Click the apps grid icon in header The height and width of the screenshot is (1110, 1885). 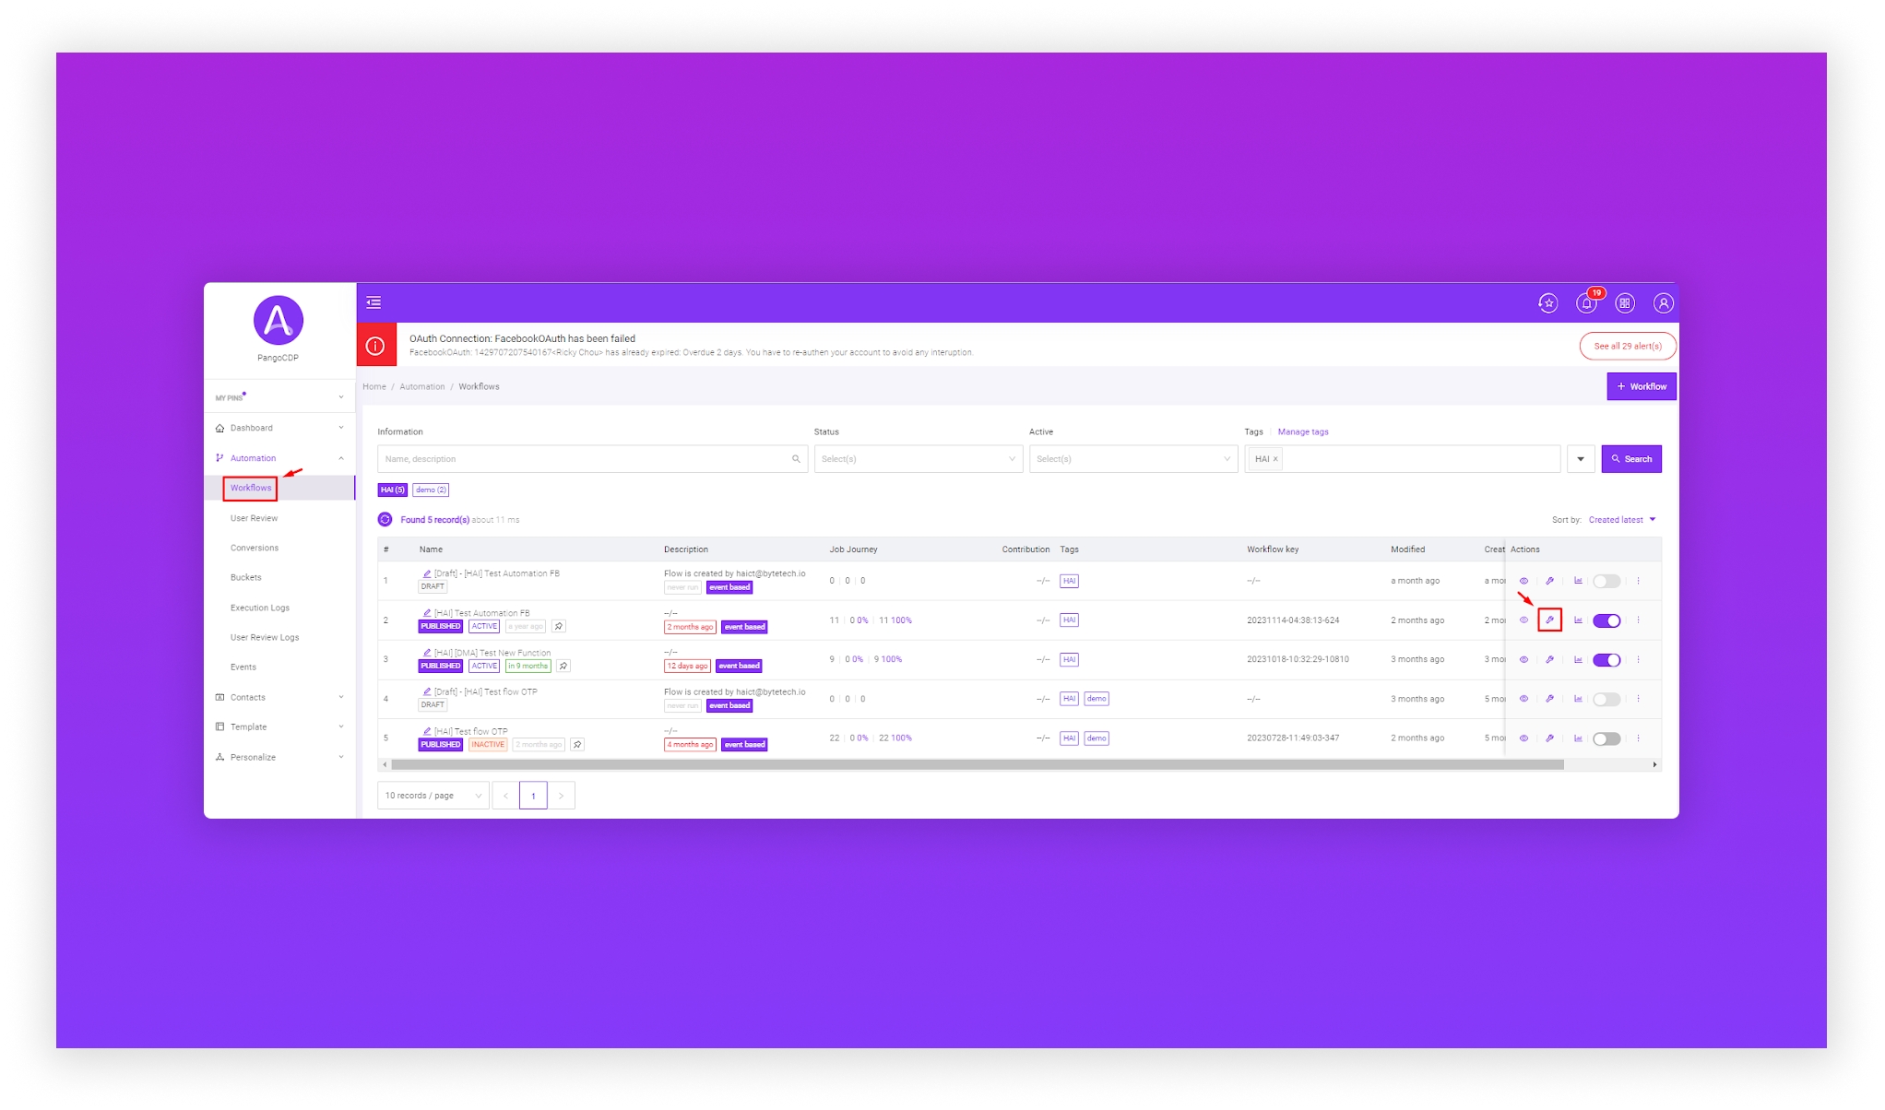[x=1625, y=302]
